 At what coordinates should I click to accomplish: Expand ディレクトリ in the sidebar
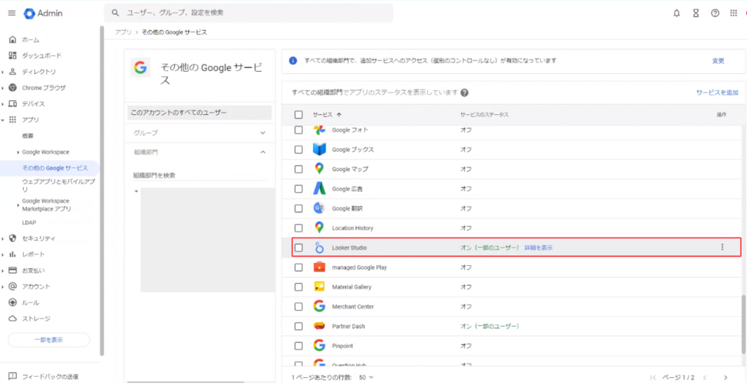(x=3, y=72)
